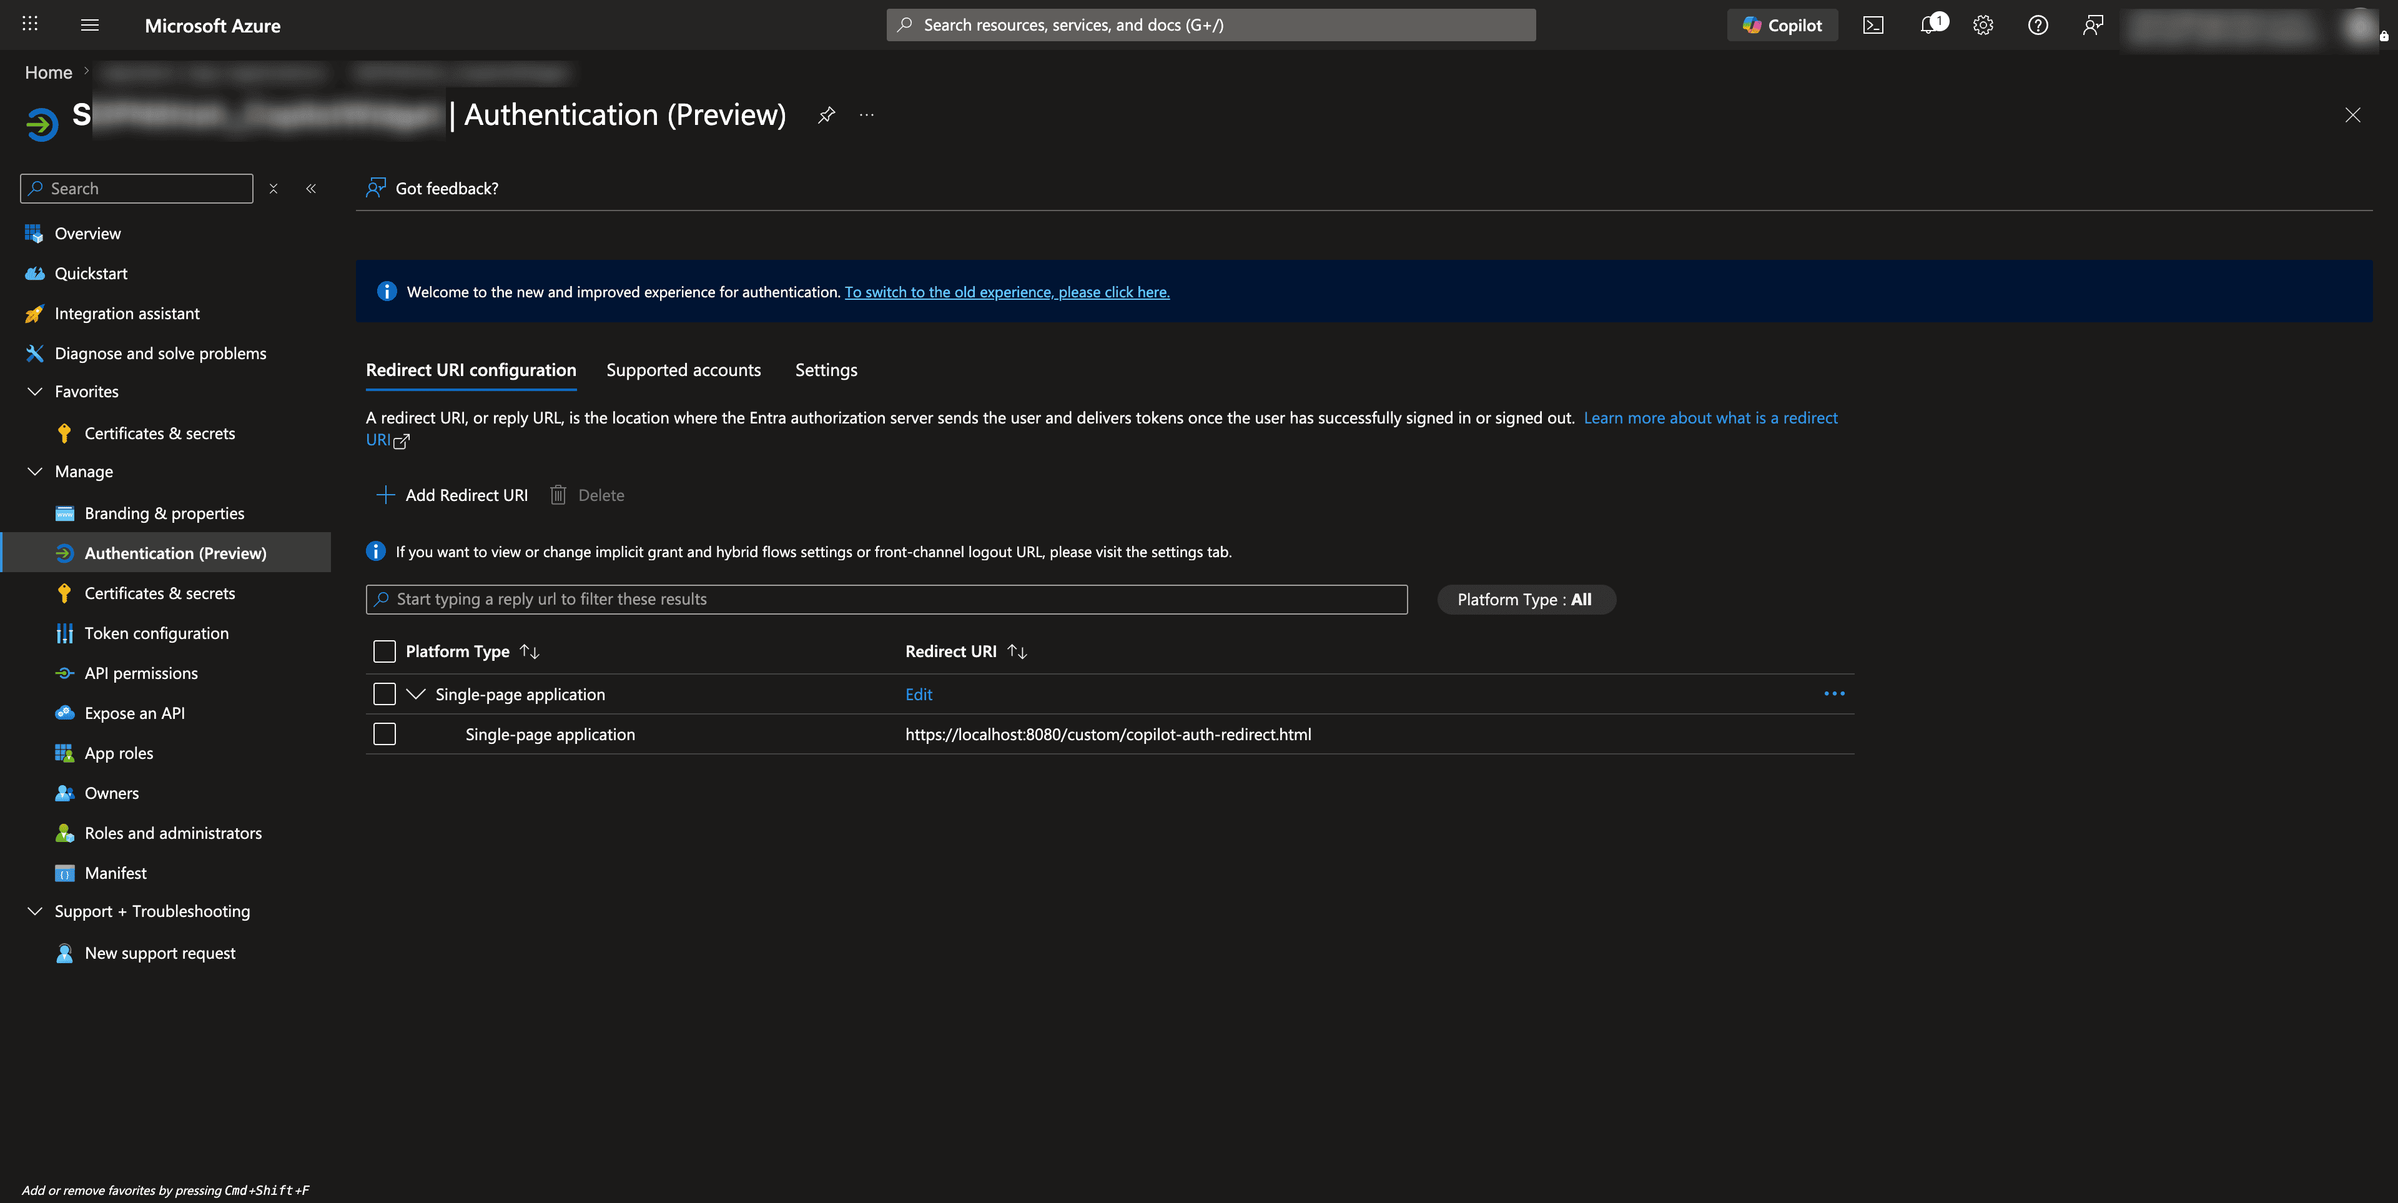Screen dimensions: 2398x1203
Task: Click Edit for Single-page application
Action: 919,696
